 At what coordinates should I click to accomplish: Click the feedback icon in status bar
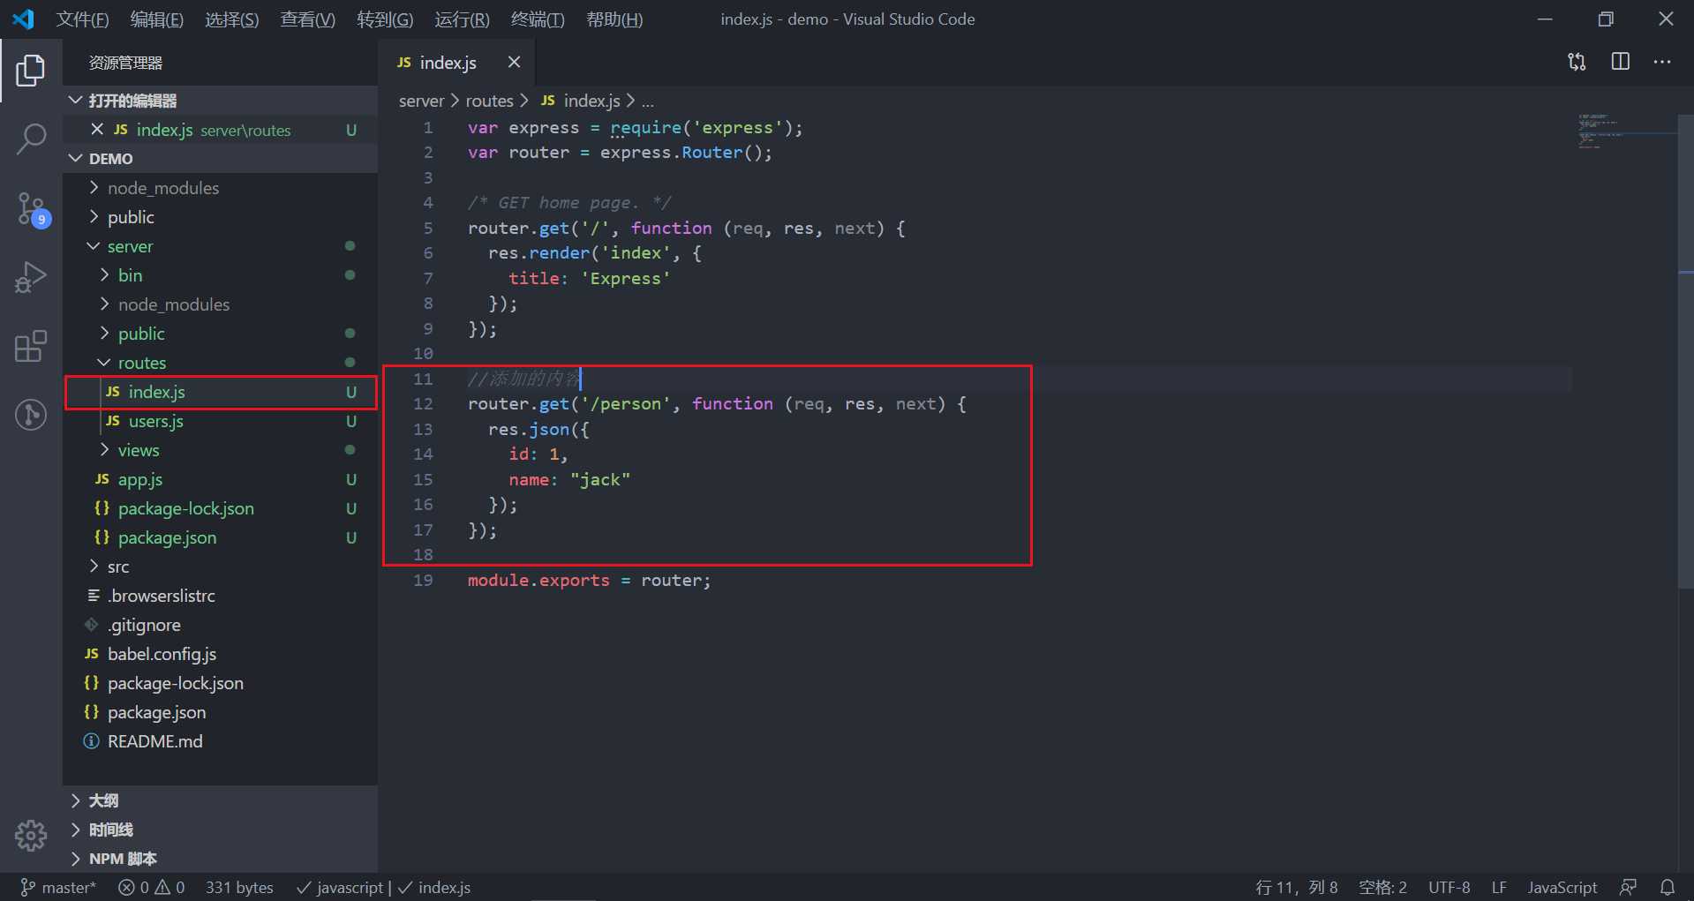(1629, 887)
